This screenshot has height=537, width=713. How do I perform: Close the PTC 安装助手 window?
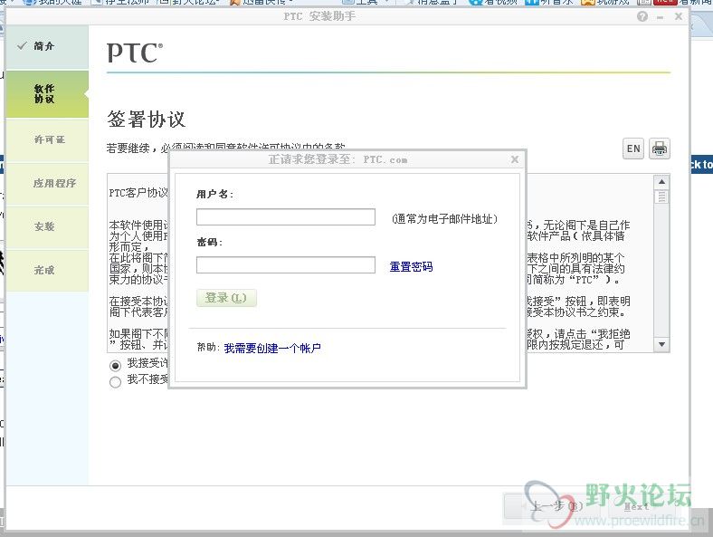(x=679, y=16)
